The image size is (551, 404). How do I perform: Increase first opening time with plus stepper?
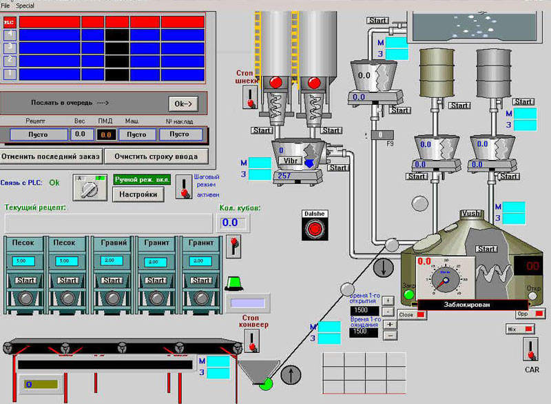click(388, 301)
